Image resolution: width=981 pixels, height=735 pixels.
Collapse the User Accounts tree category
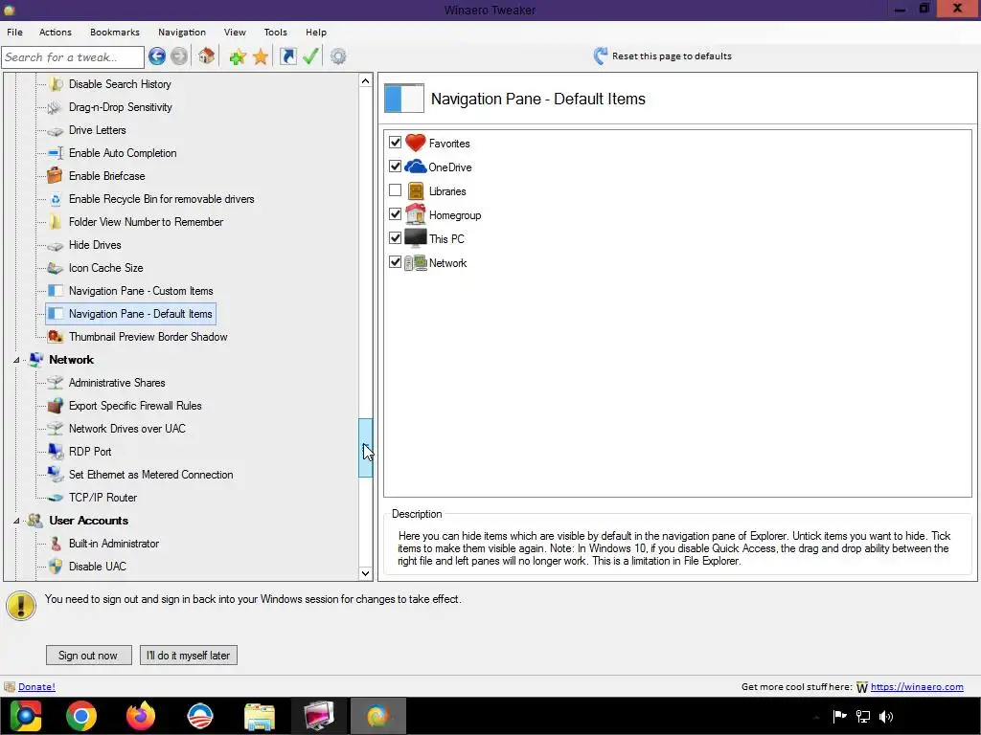click(17, 521)
